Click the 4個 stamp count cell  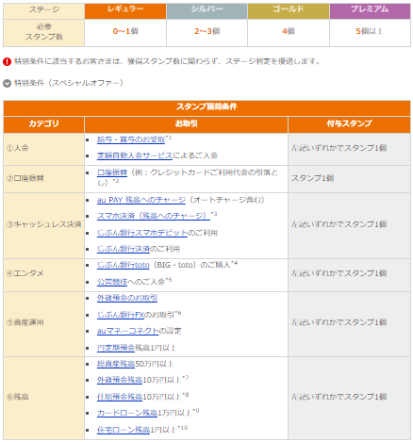point(289,33)
